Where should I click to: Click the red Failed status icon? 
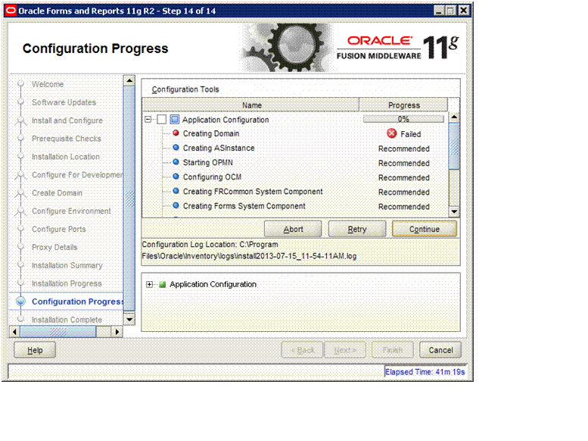tap(392, 134)
